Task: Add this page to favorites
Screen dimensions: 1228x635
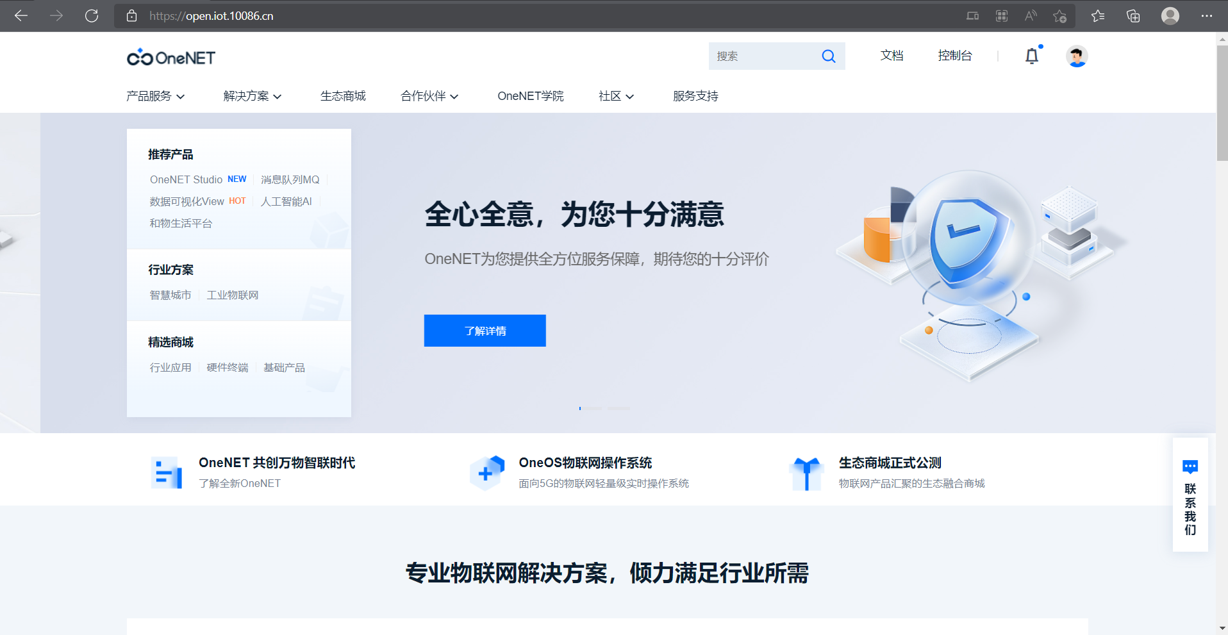Action: (1059, 16)
